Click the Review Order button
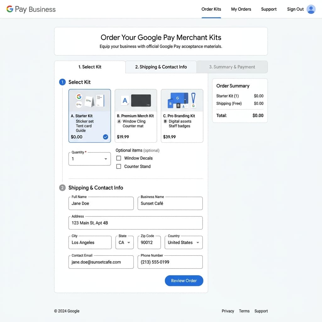Image resolution: width=322 pixels, height=322 pixels. point(184,280)
